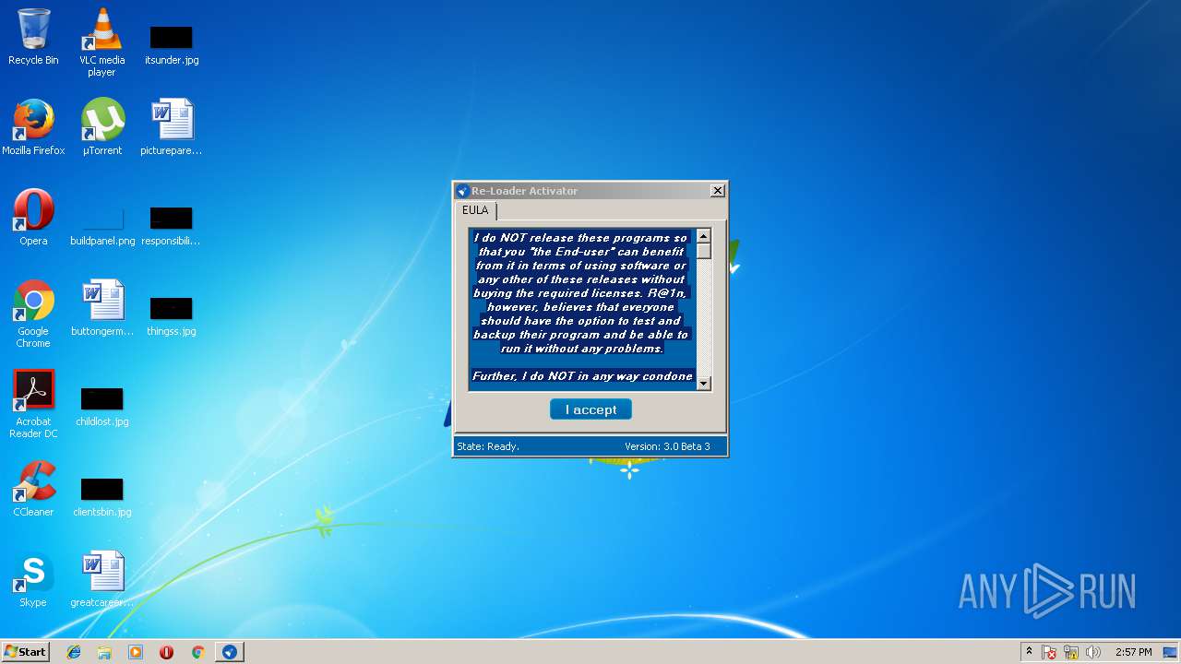1181x664 pixels.
Task: Open Windows Explorer from taskbar
Action: pyautogui.click(x=104, y=652)
